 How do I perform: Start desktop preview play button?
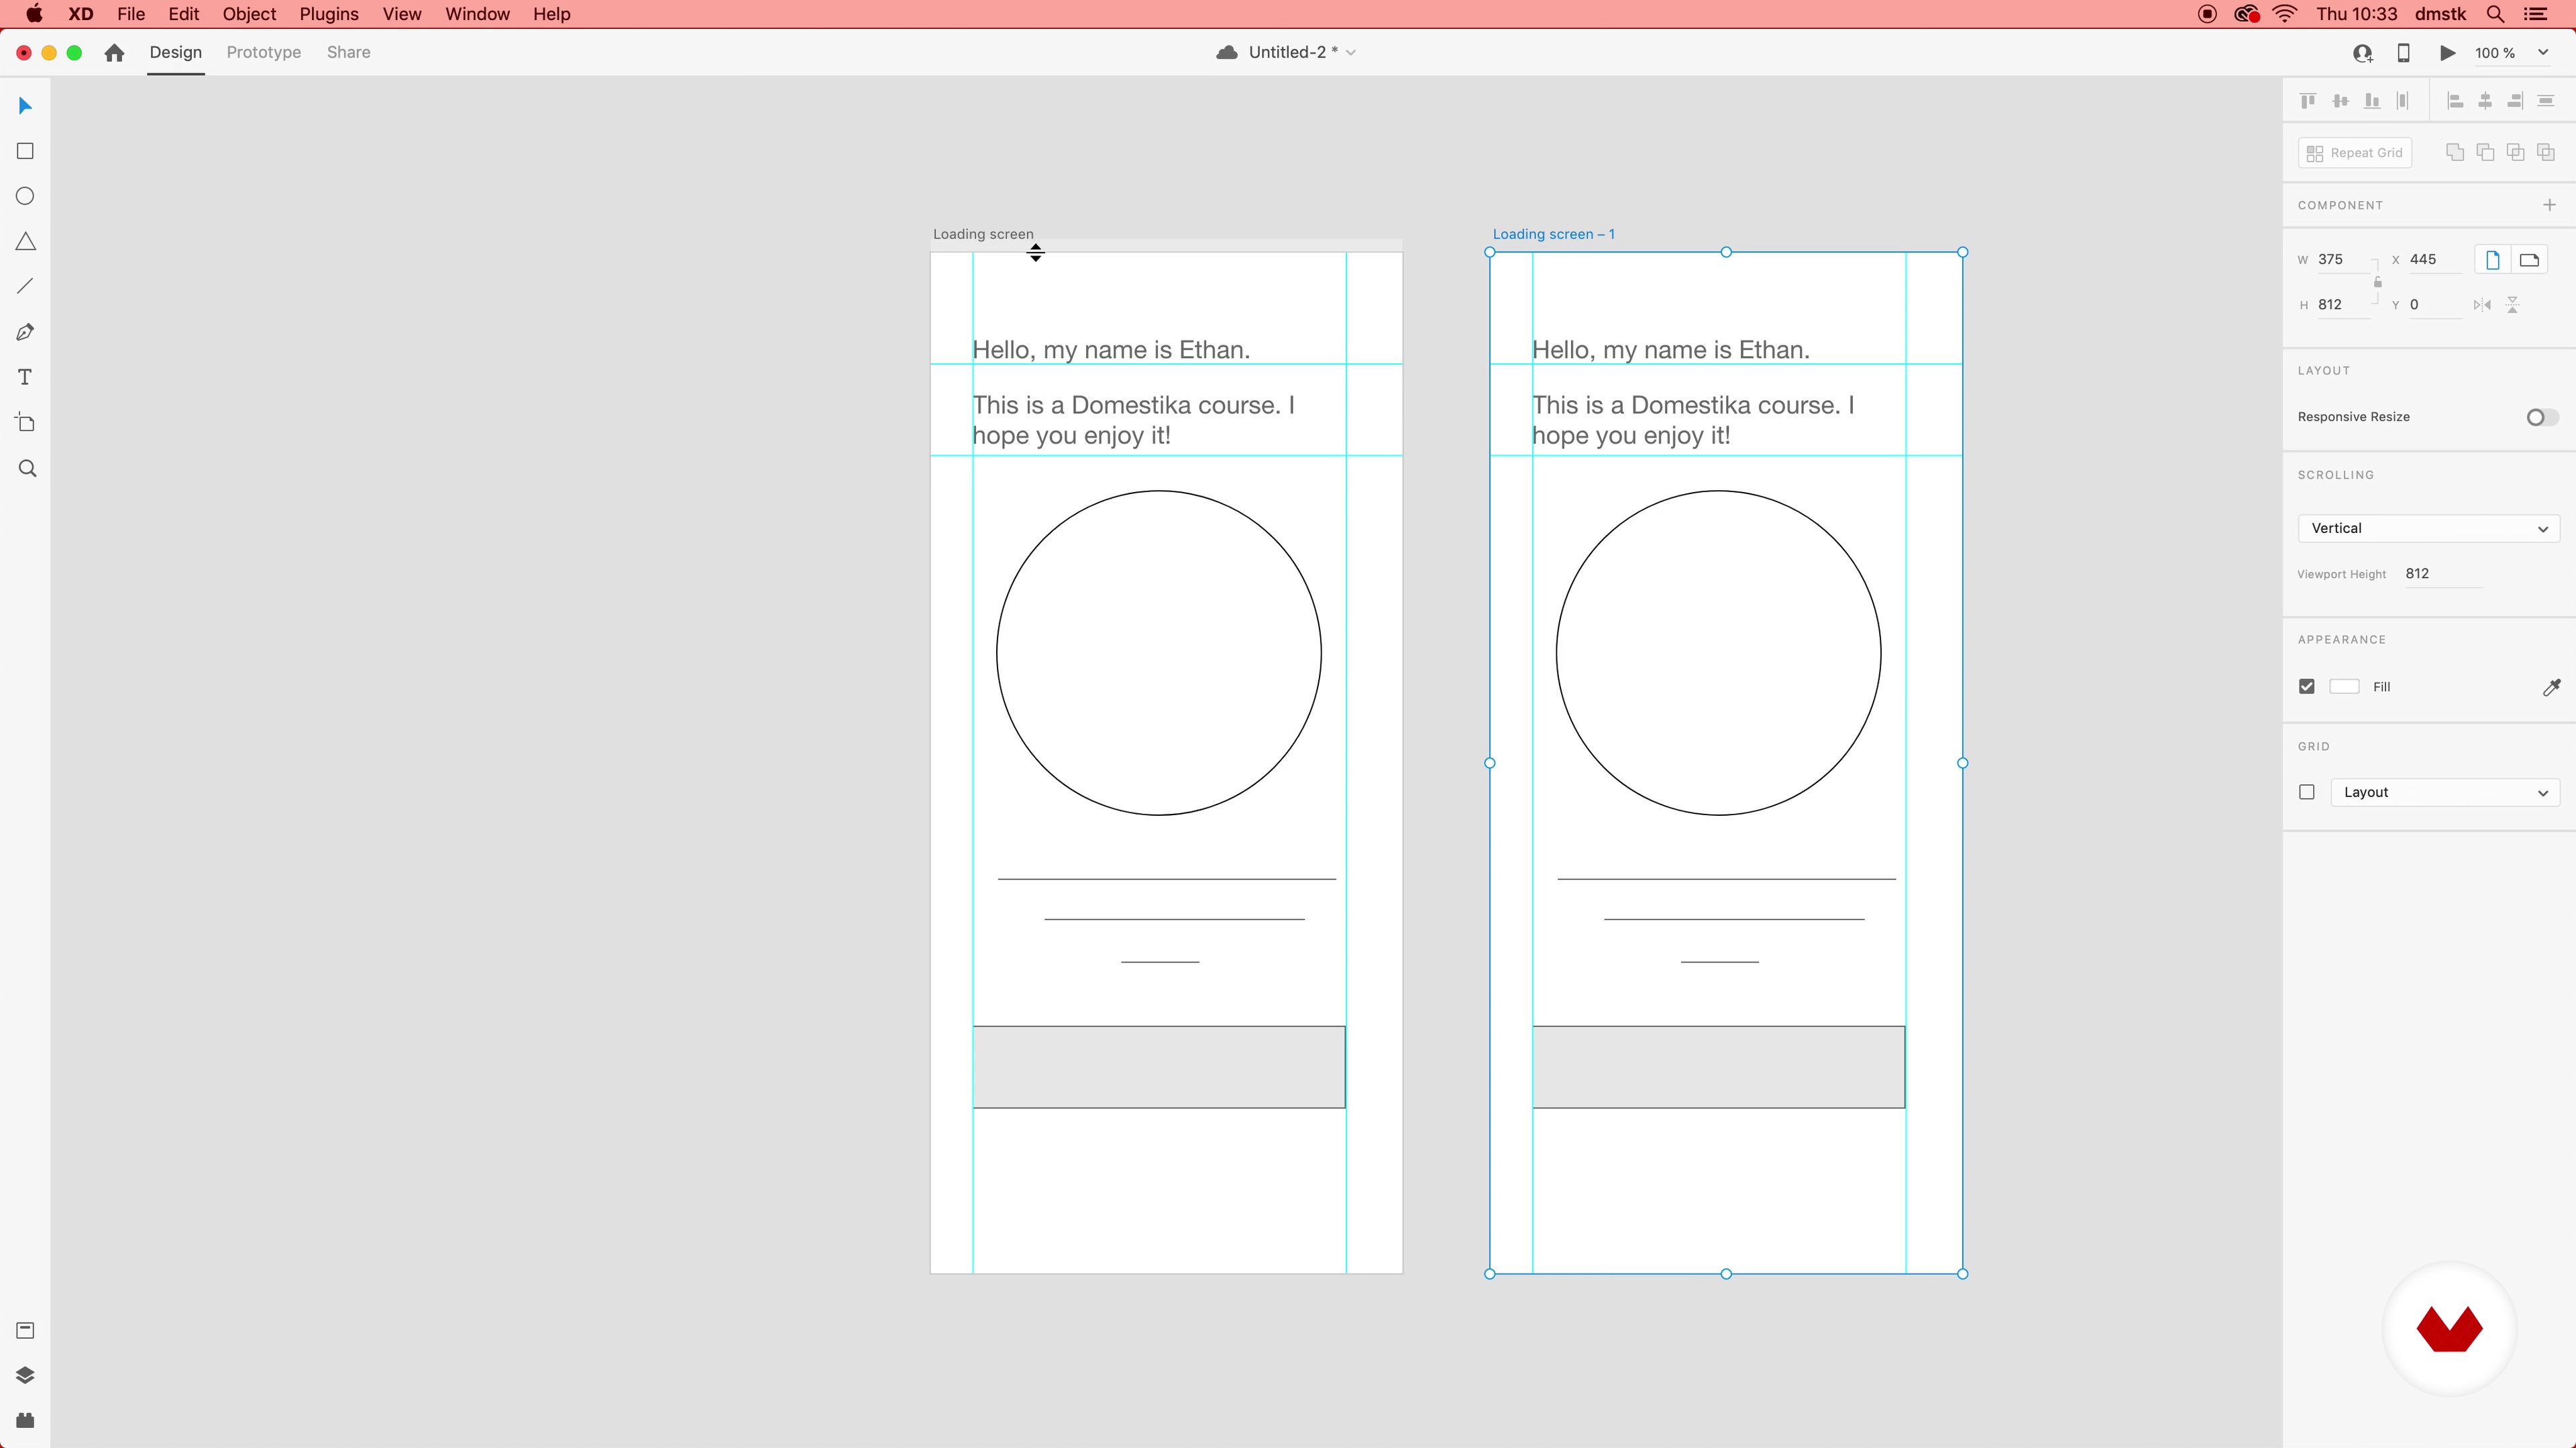point(2447,53)
